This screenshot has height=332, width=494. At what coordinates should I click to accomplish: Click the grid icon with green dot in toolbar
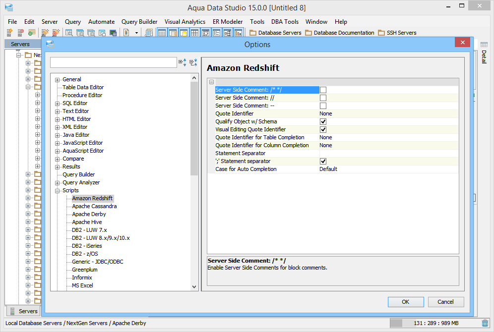(32, 32)
